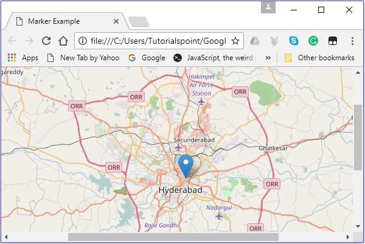Open the Google Drive extension icon

(x=255, y=41)
